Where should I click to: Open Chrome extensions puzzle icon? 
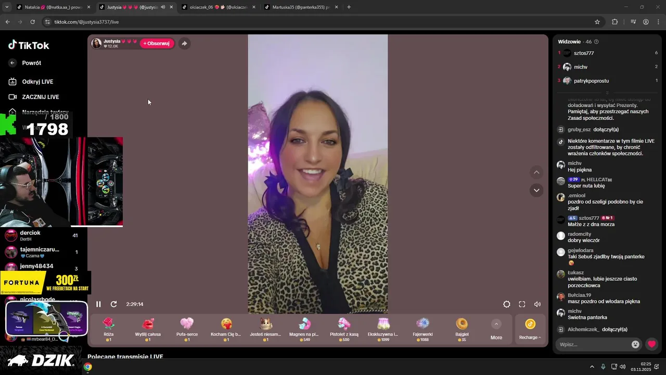(x=614, y=22)
